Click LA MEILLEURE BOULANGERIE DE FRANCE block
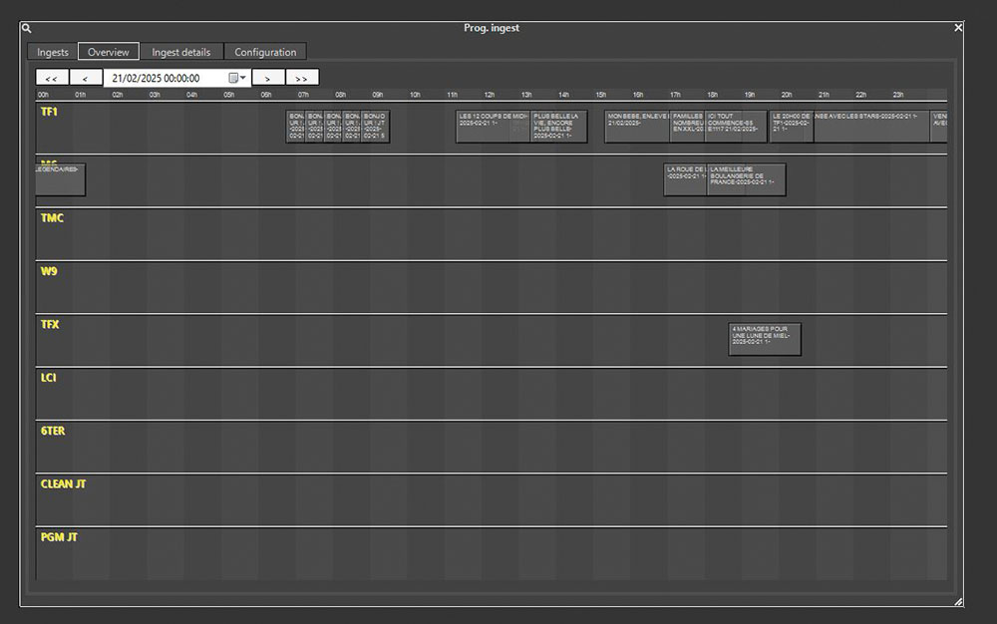Image resolution: width=997 pixels, height=624 pixels. tap(746, 179)
